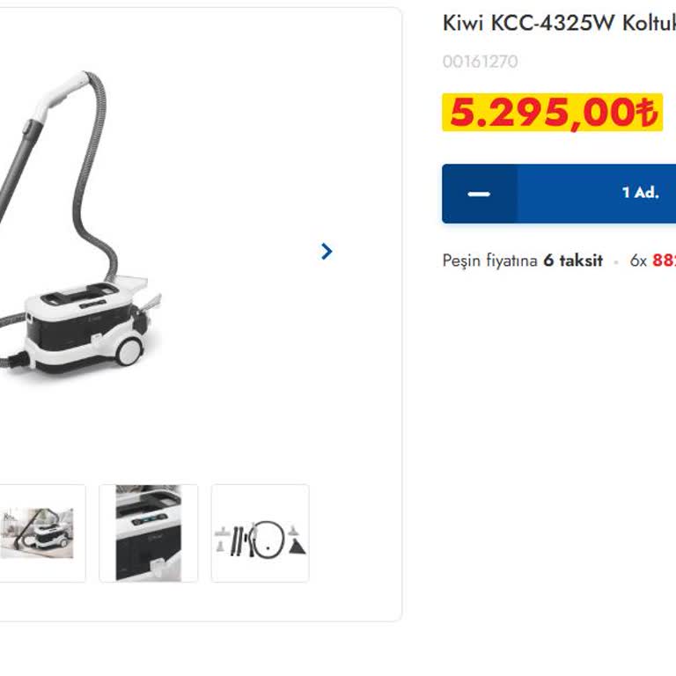Screen dimensions: 676x676
Task: Click the hose-shaped item in the accessories thumbnail
Action: 268,540
